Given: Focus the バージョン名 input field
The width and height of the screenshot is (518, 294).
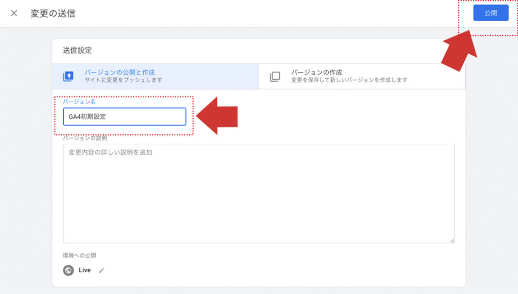Looking at the screenshot, I should click(x=124, y=116).
